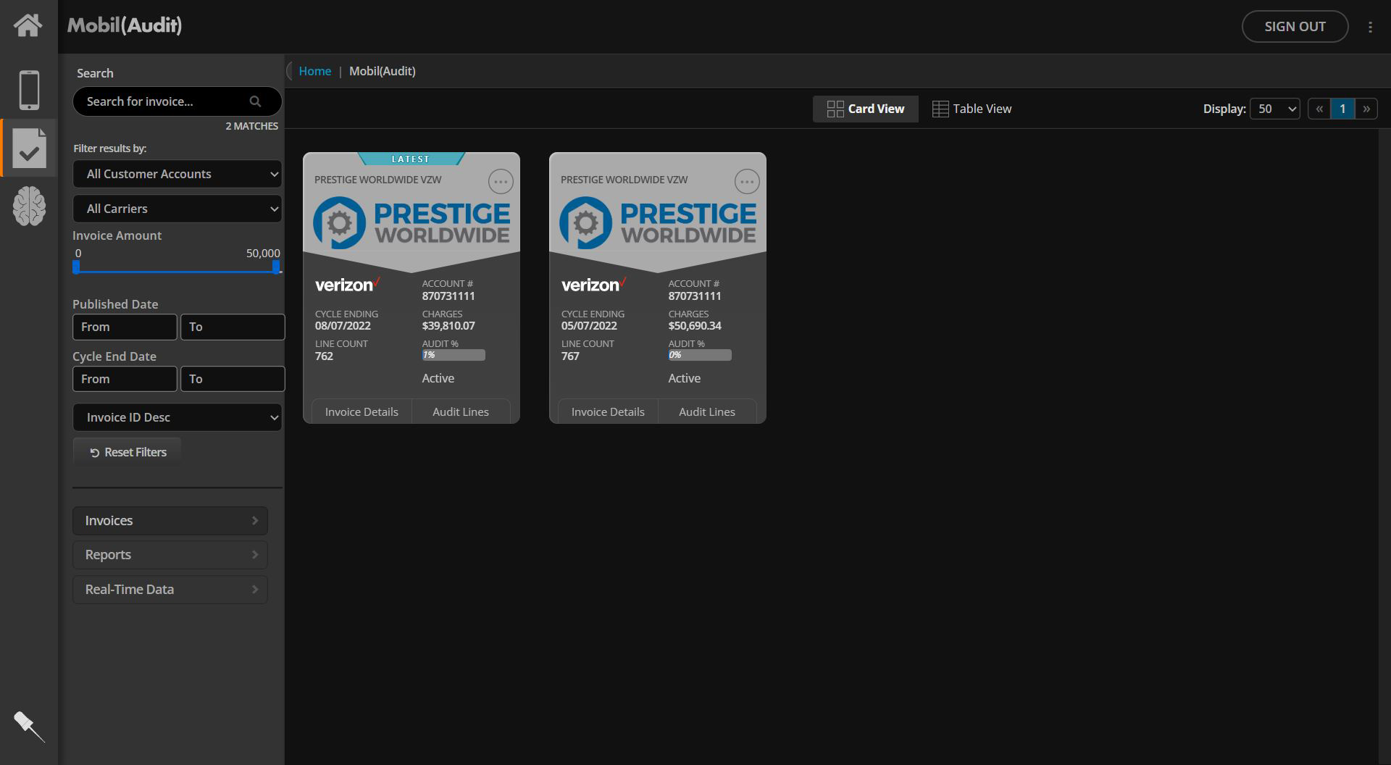Click Active status on 05/07/2022 card

pyautogui.click(x=685, y=378)
